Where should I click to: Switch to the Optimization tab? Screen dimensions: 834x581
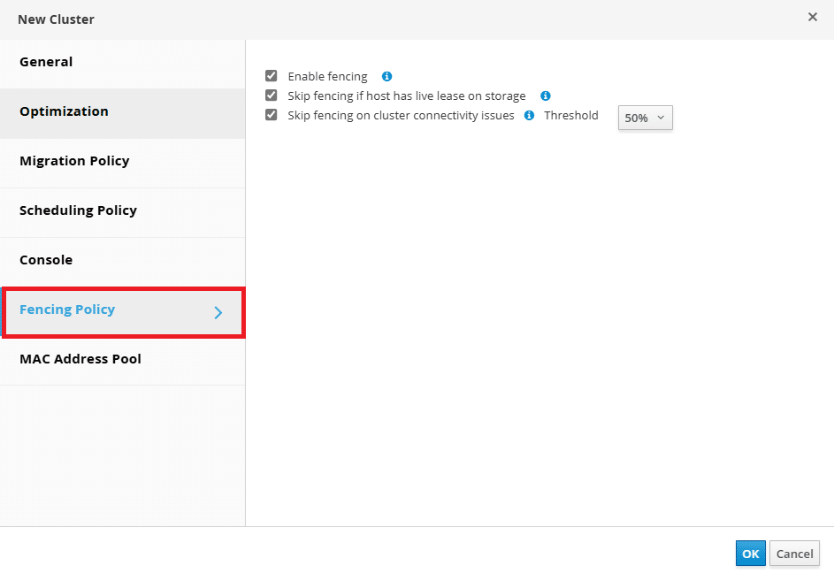pos(122,113)
